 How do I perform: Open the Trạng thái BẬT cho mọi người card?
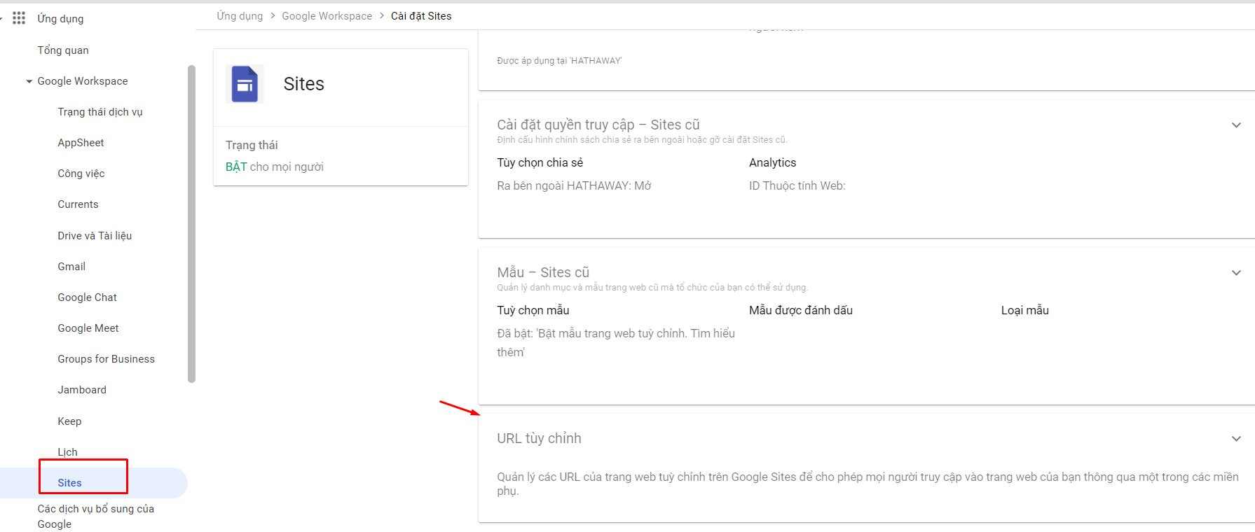[x=341, y=156]
